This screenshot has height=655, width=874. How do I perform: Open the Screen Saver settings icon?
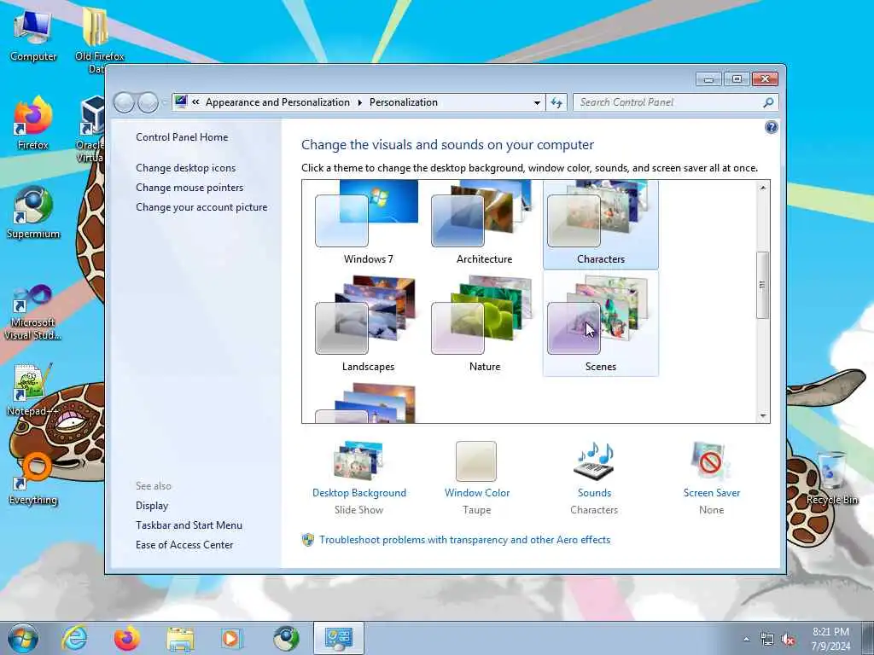tap(711, 461)
